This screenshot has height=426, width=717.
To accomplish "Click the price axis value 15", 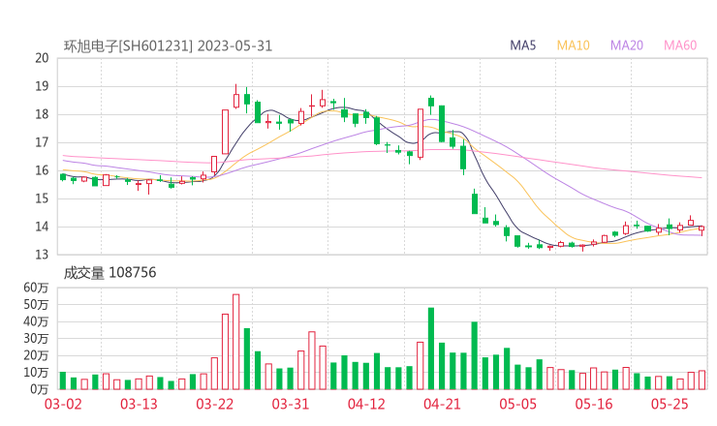I will (42, 198).
